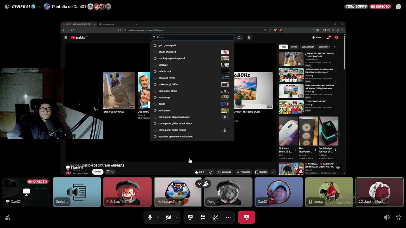Dislike the video
The width and height of the screenshot is (406, 228).
210,172
